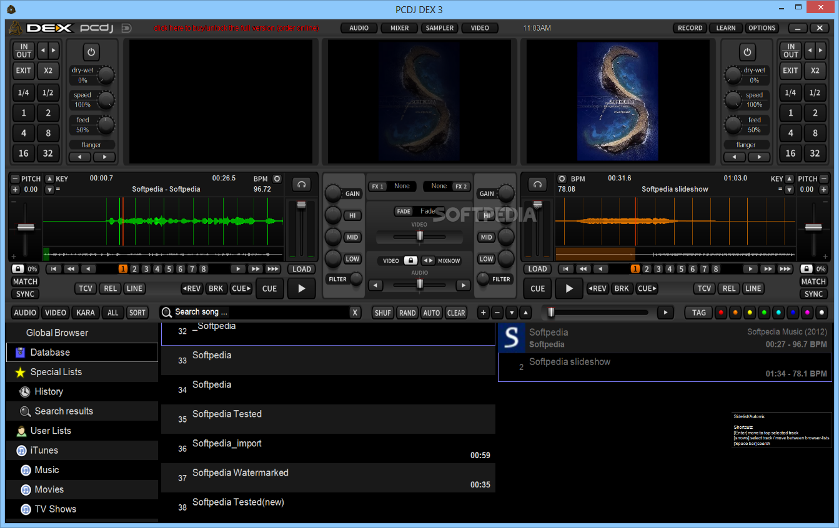This screenshot has width=839, height=528.
Task: Expand the iTunes library node
Action: point(82,450)
